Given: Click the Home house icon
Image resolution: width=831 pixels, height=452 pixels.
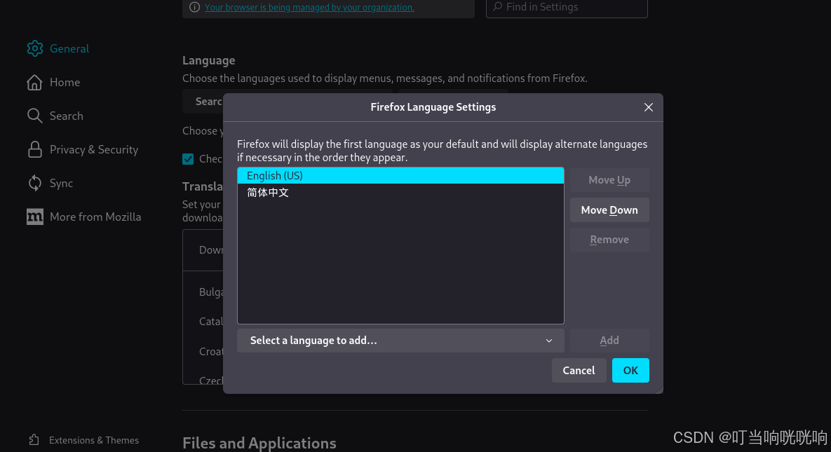Looking at the screenshot, I should 34,82.
